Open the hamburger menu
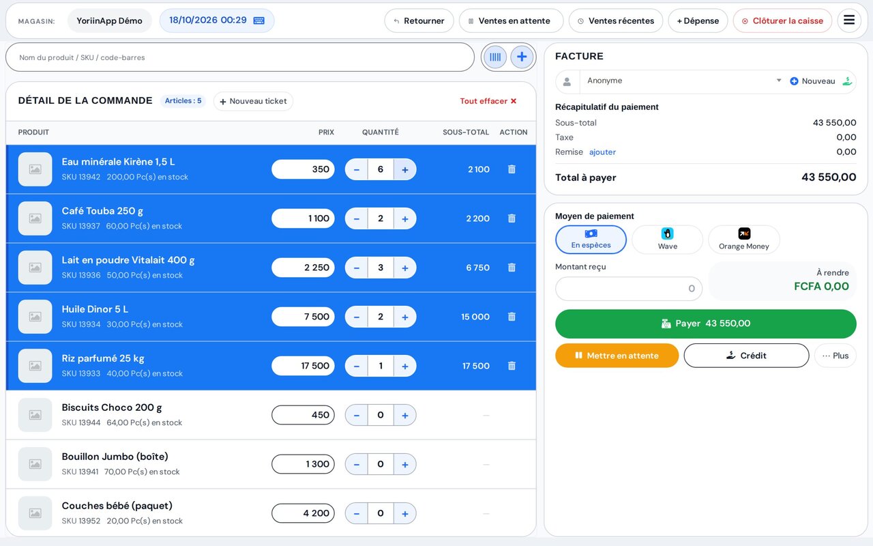Screen dimensions: 873x546 click(849, 20)
